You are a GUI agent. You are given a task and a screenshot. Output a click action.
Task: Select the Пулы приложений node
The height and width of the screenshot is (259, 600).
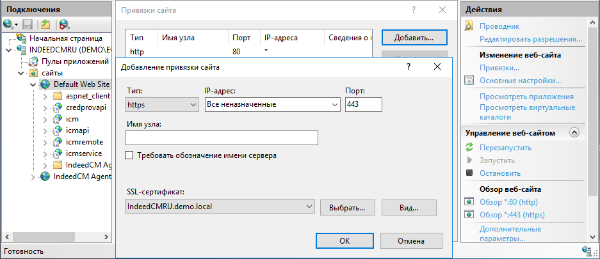[x=75, y=61]
